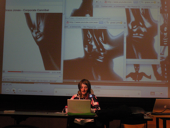Click the "Beim Öffnen der Seite" status bar message
The width and height of the screenshot is (170, 128).
click(30, 81)
